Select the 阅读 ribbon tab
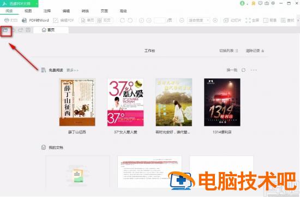Viewport: 300px width, 197px height. pyautogui.click(x=9, y=11)
